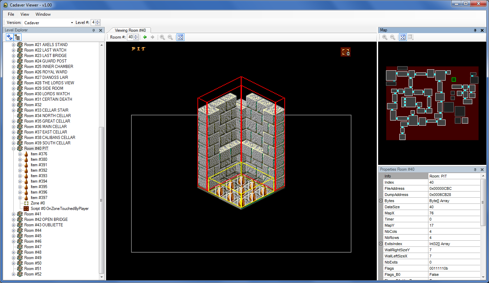
Task: Select the Viewing Room #40 tab
Action: click(130, 30)
